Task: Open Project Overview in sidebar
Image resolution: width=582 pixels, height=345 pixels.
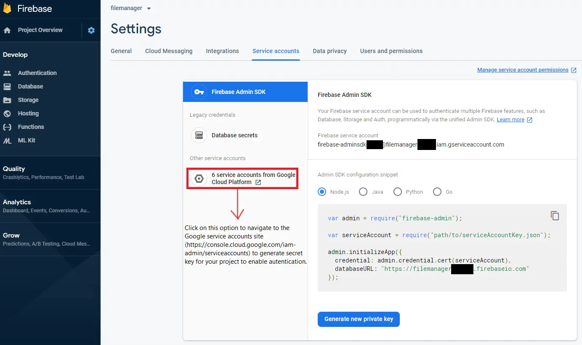Action: 40,30
